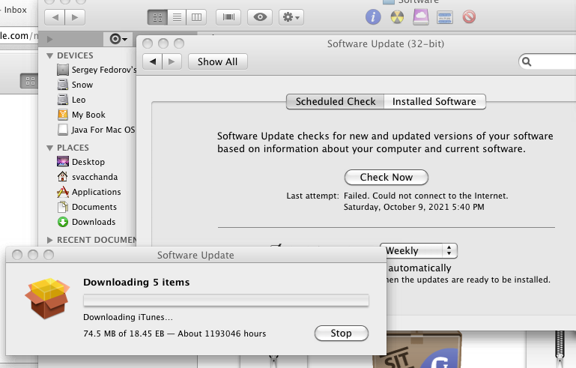This screenshot has height=368, width=576.
Task: Click the yellow Burn disc icon
Action: pos(397,17)
